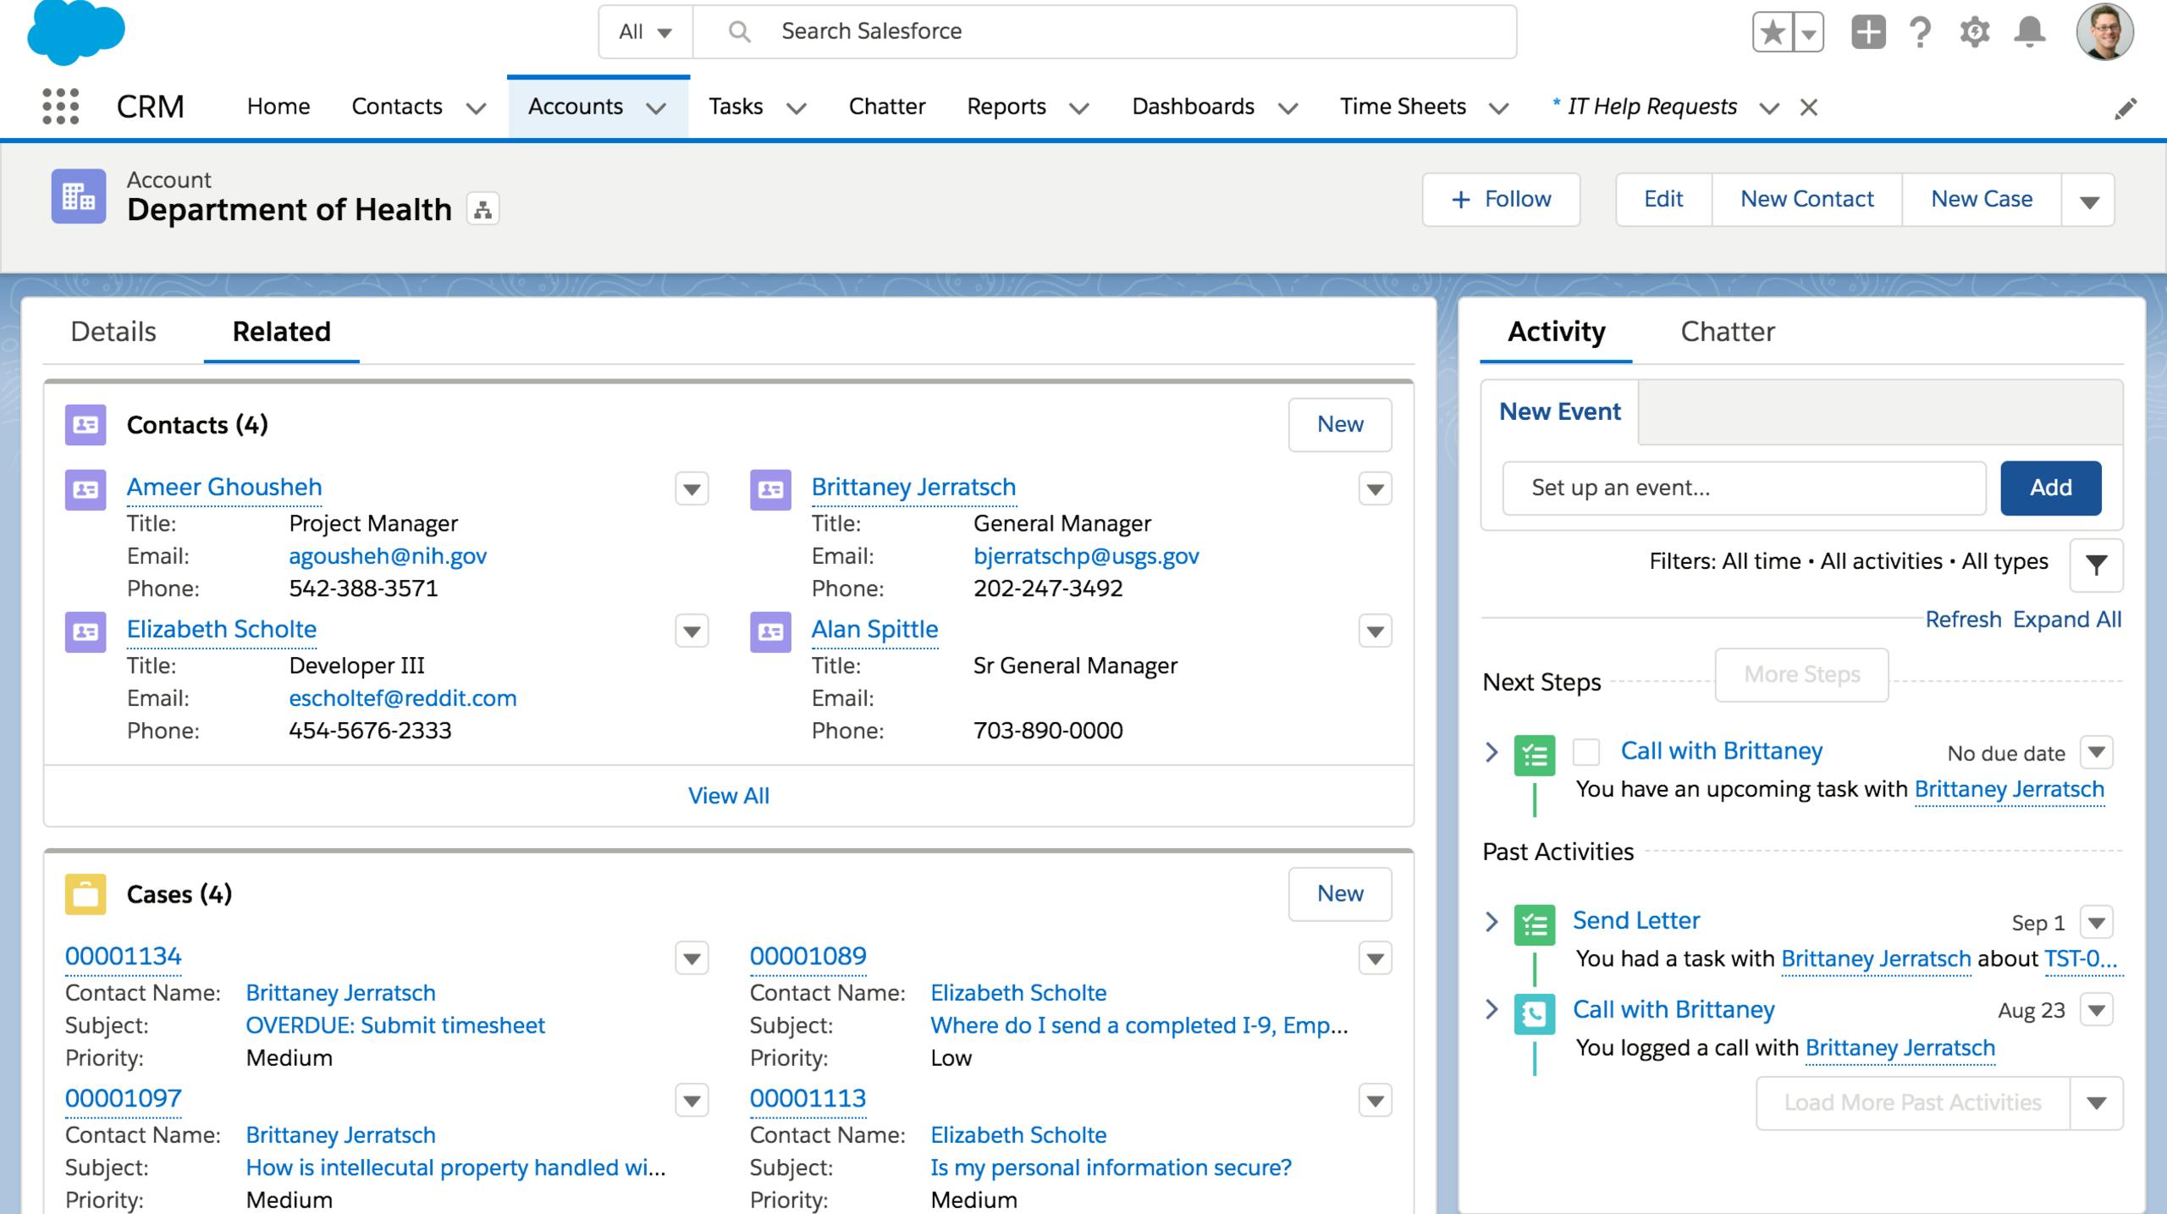Viewport: 2167px width, 1214px height.
Task: Click Elizabeth Scholte's contact card icon
Action: pyautogui.click(x=85, y=632)
